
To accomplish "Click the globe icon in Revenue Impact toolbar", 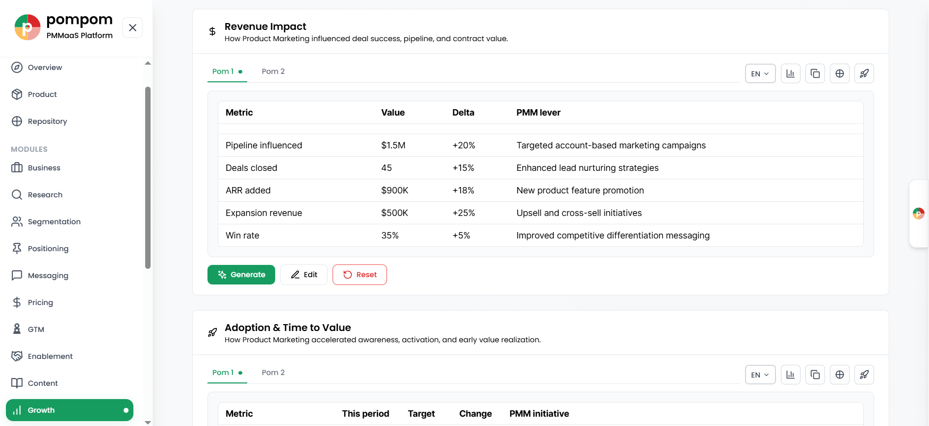I will click(x=840, y=73).
